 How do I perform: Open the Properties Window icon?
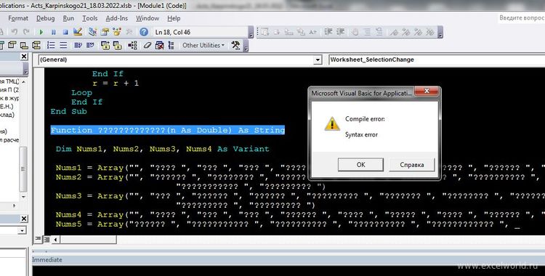[105, 32]
